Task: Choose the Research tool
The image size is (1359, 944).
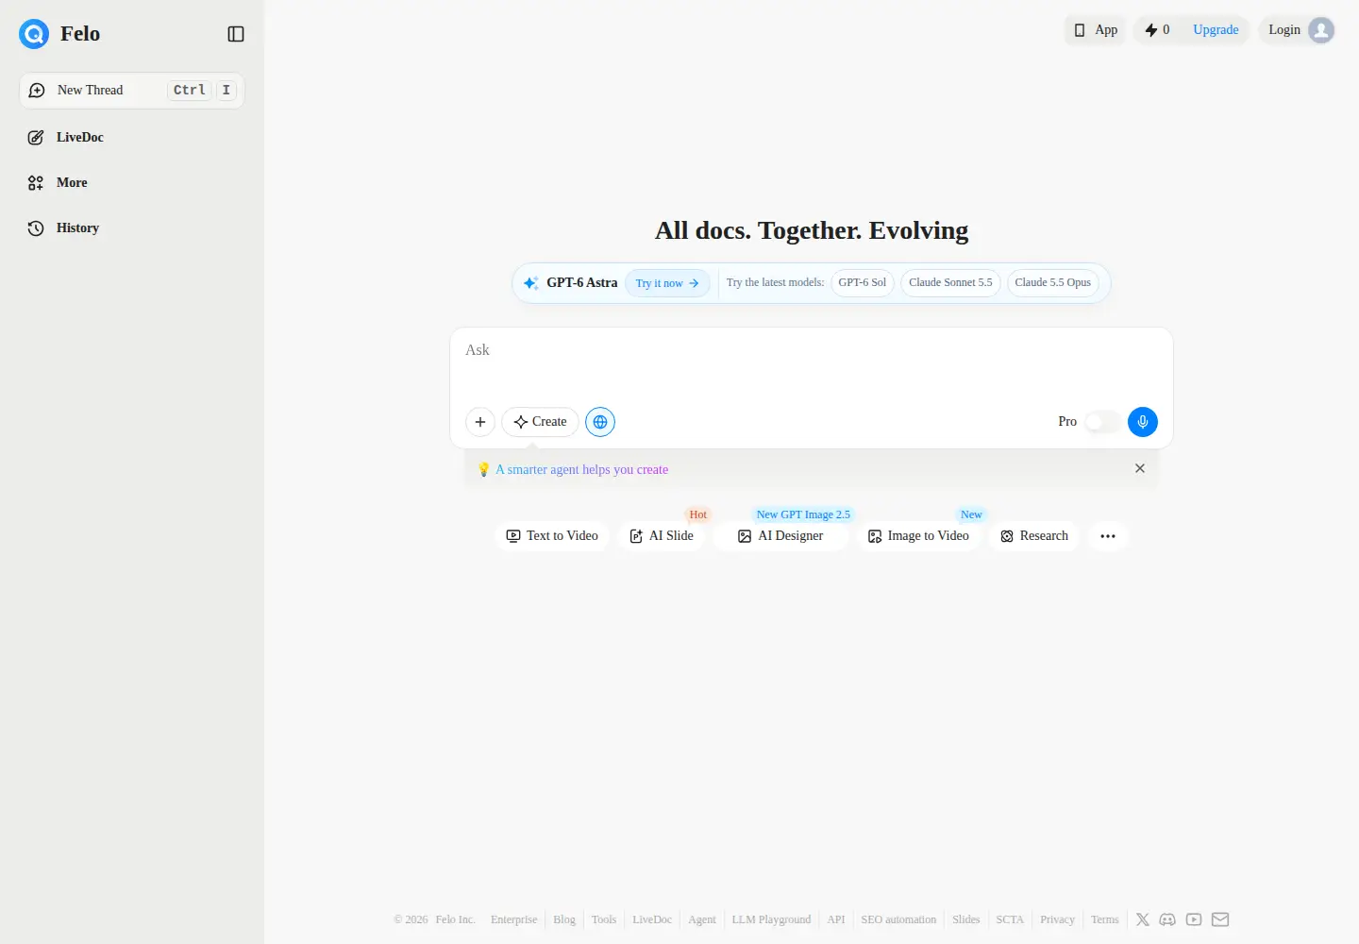Action: [x=1034, y=536]
